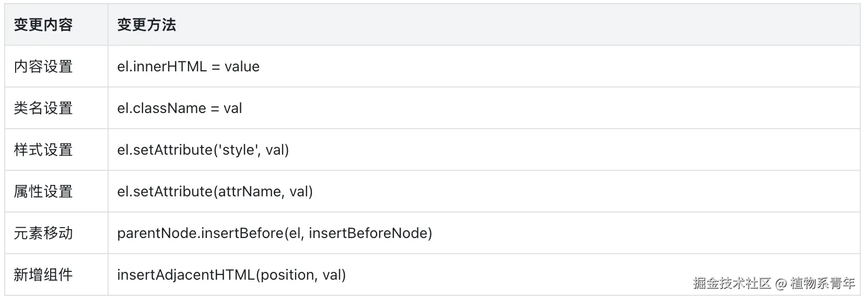The height and width of the screenshot is (300, 865).
Task: Click the parentNode.insertBefore code text
Action: 201,233
